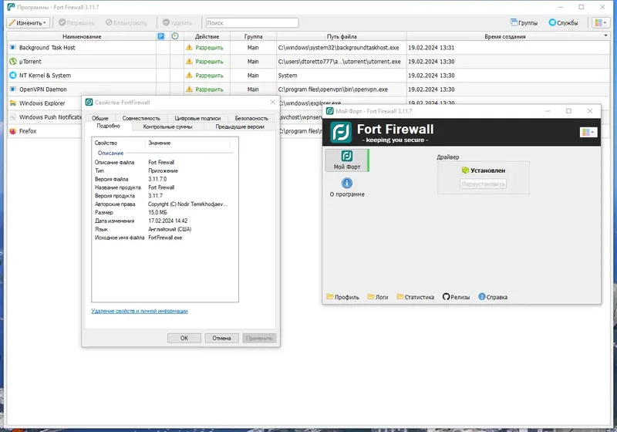Viewport: 617px width, 432px height.
Task: Open the Профиль folder link
Action: (x=342, y=297)
